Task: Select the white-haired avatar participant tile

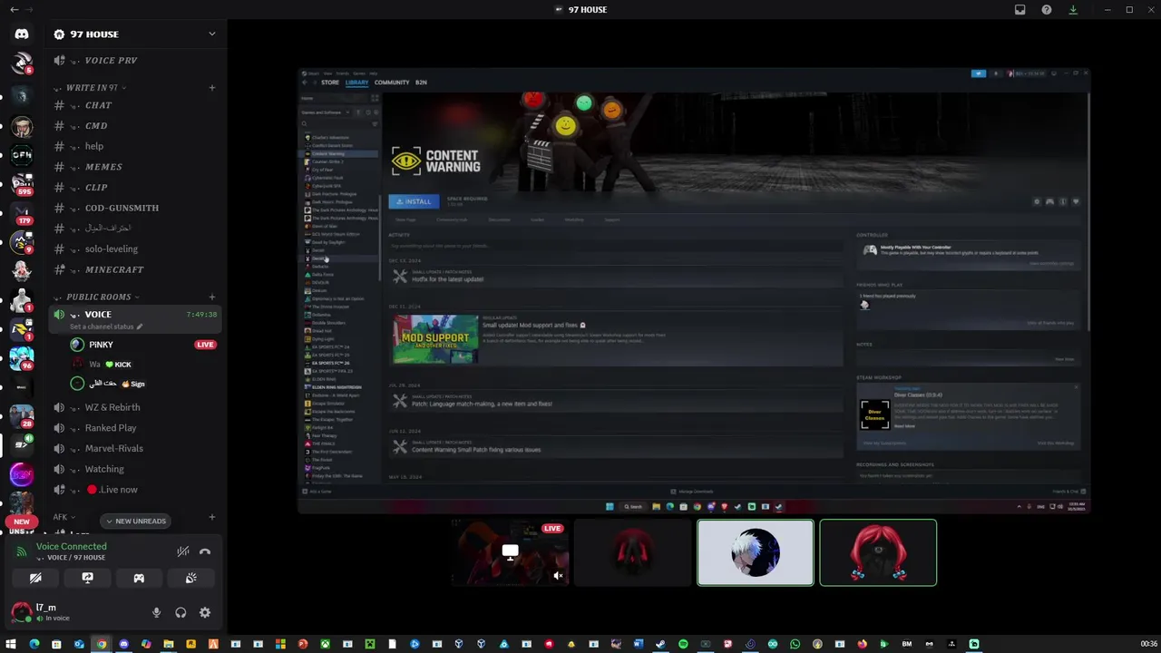Action: click(756, 552)
